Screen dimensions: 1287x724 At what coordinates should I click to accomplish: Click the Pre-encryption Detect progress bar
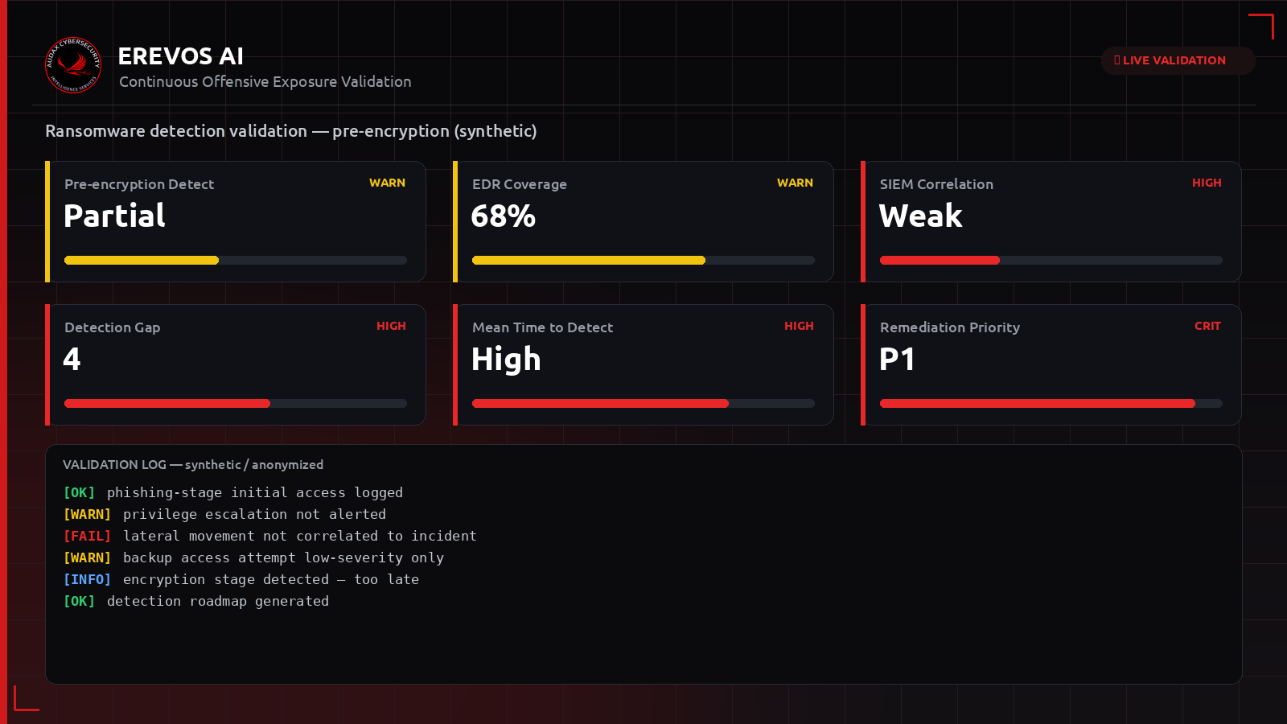(236, 260)
